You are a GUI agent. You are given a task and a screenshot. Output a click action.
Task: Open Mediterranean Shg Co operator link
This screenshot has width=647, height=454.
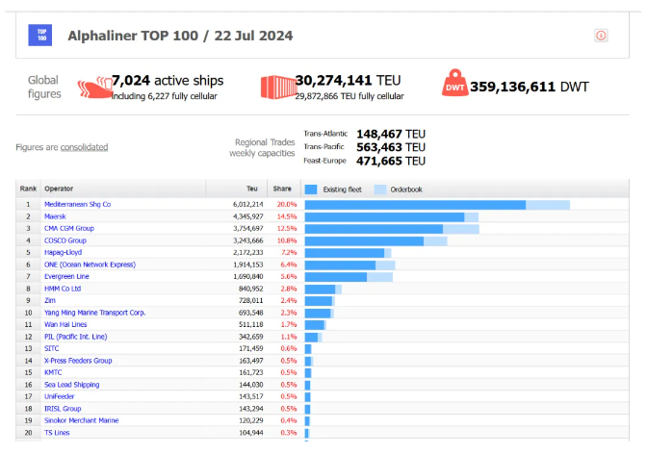78,204
